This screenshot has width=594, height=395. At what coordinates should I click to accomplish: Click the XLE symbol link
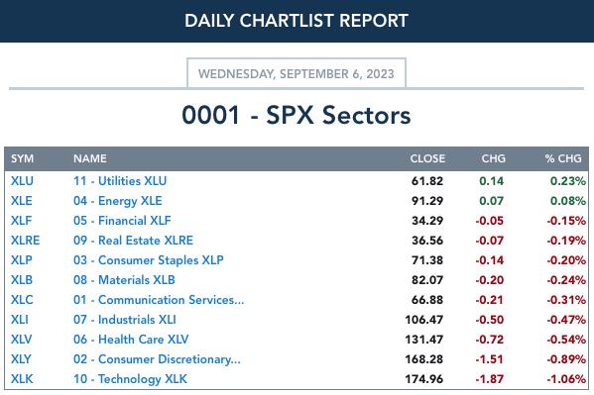click(x=21, y=201)
